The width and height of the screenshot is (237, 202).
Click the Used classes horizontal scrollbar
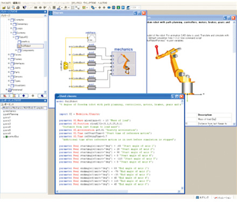[x=119, y=191]
